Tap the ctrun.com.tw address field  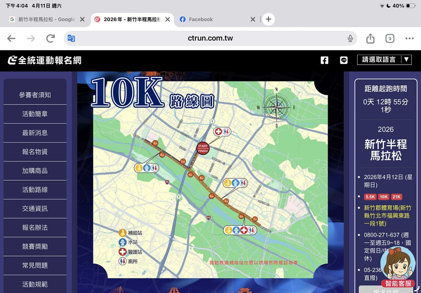point(210,38)
